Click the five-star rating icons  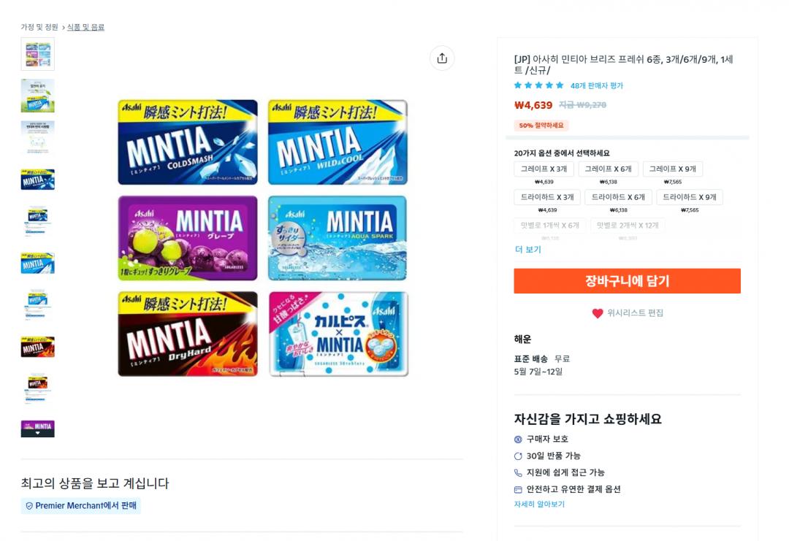(539, 85)
